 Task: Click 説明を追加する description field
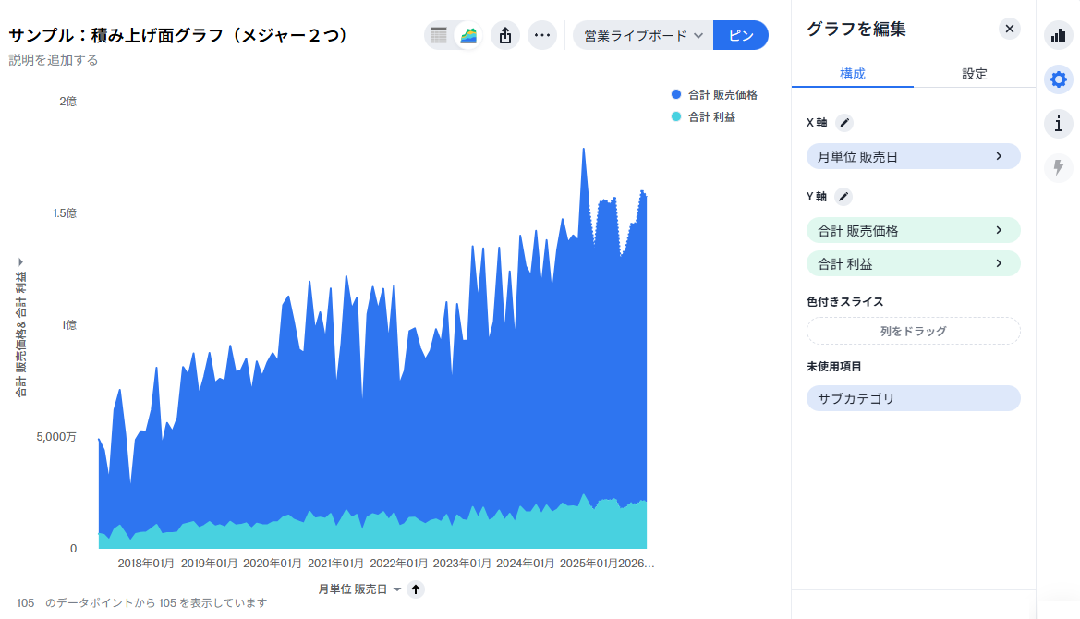pyautogui.click(x=54, y=60)
